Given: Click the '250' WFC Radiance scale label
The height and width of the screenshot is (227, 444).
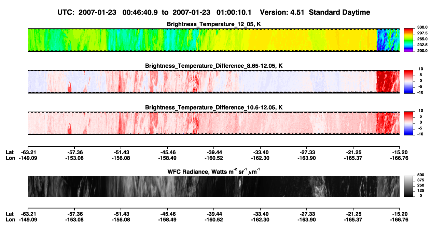Looking at the screenshot, I should coord(420,185).
